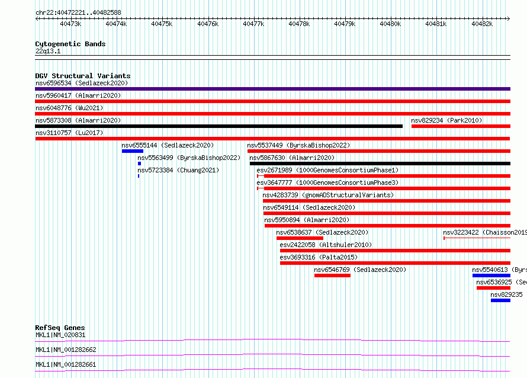Screen dimensions: 527x378
Task: Click the MKL1|NM_001282662 transcript label
Action: pos(66,350)
